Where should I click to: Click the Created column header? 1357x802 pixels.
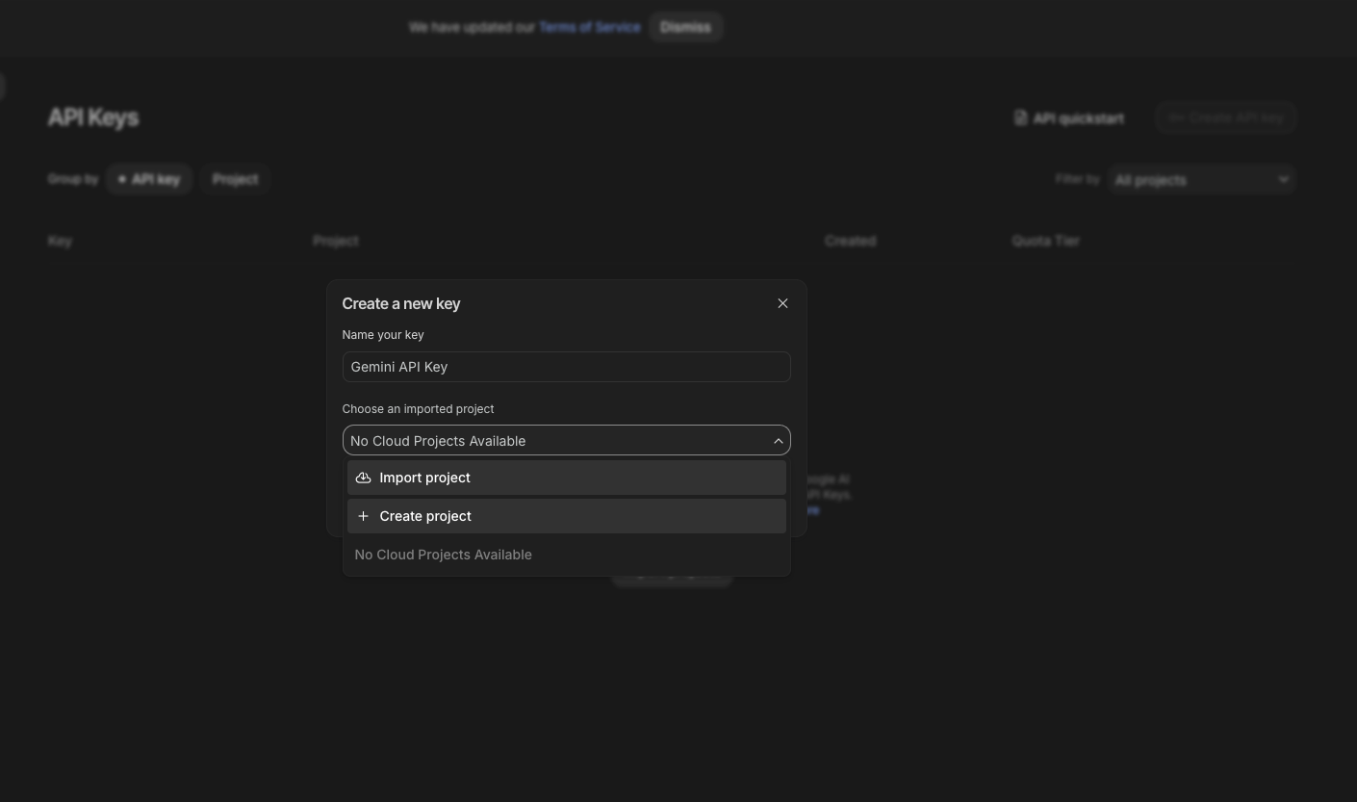(850, 241)
